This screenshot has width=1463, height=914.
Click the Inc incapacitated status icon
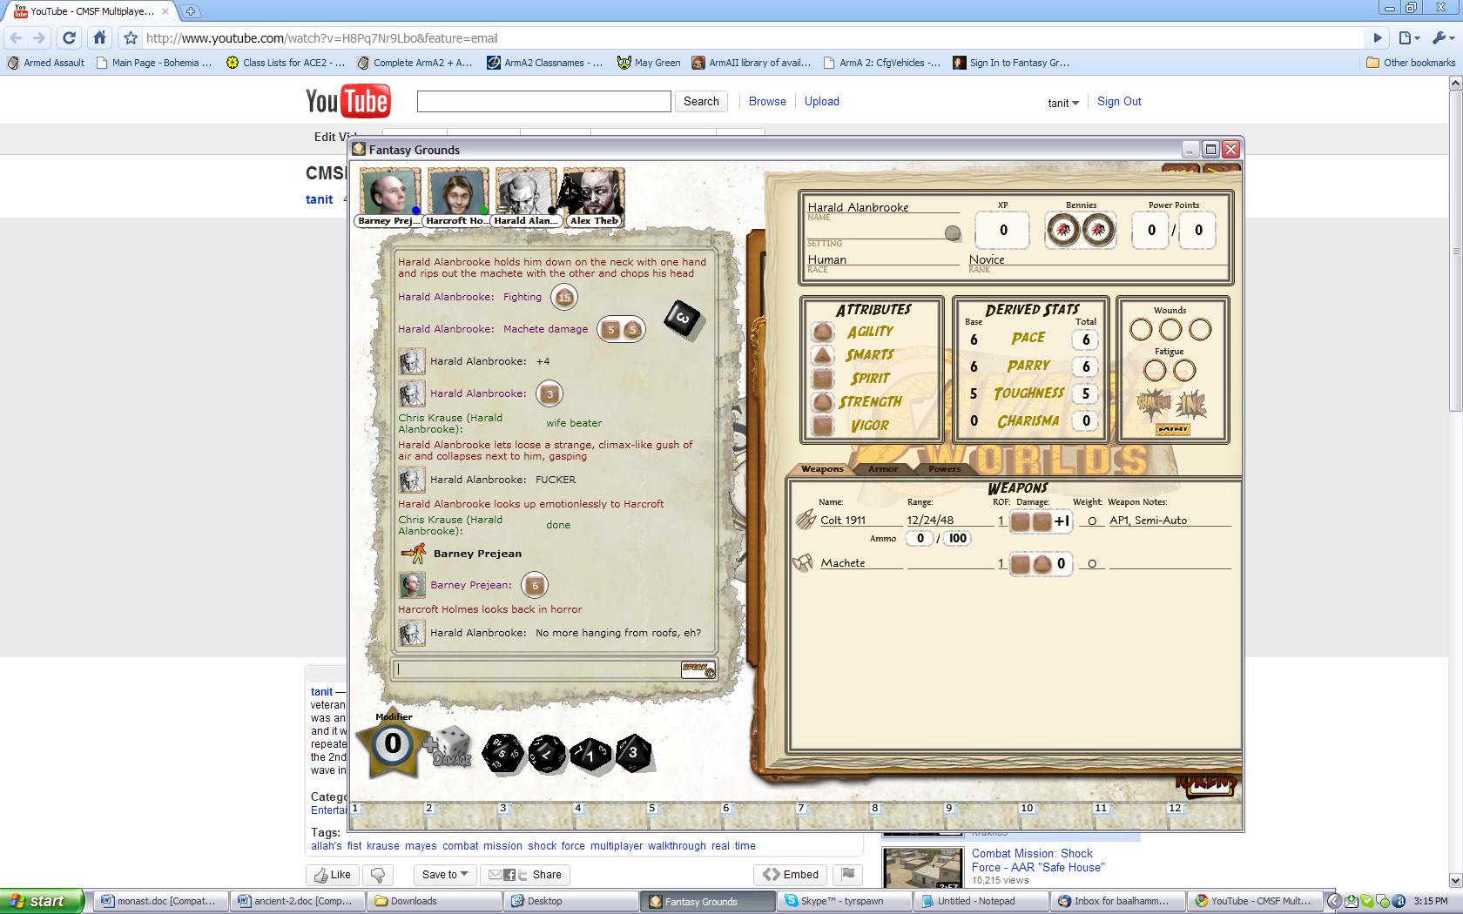tap(1190, 405)
